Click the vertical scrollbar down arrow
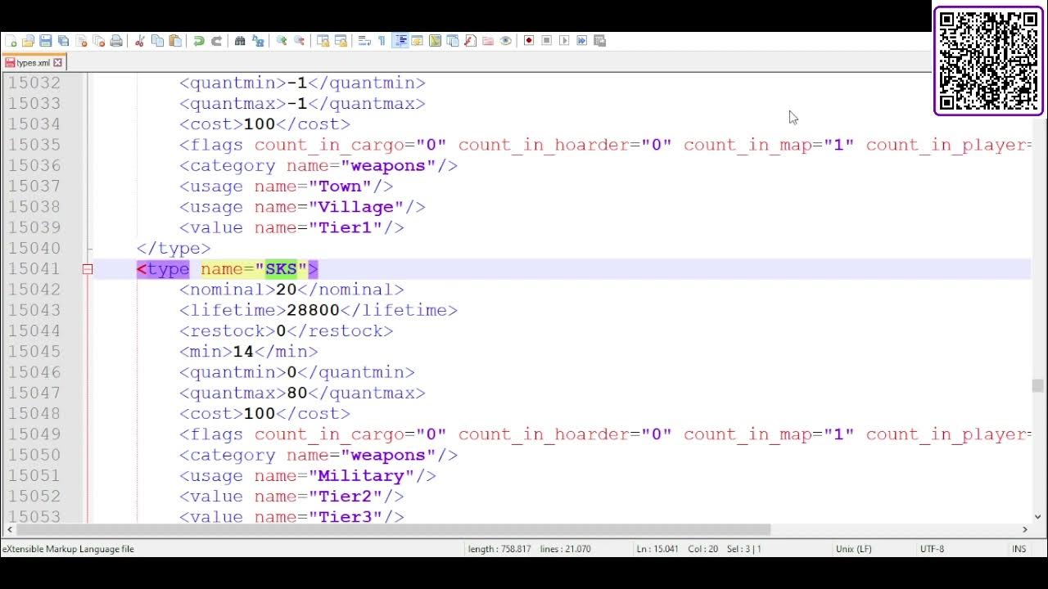Image resolution: width=1048 pixels, height=589 pixels. pos(1037,516)
